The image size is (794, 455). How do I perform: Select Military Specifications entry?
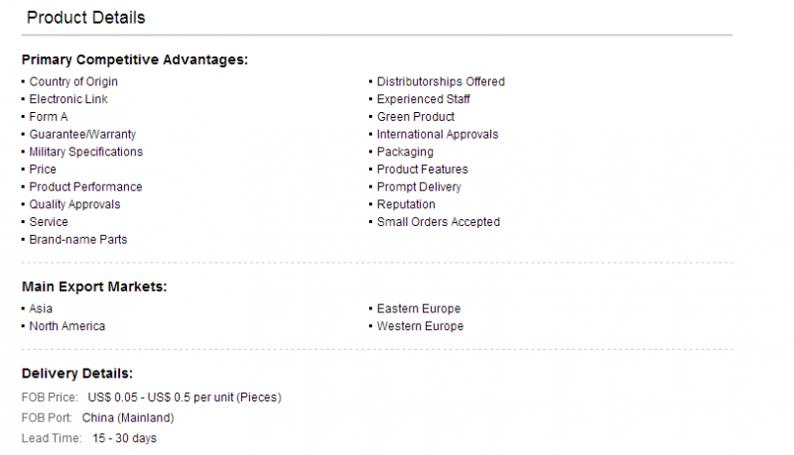pos(86,152)
